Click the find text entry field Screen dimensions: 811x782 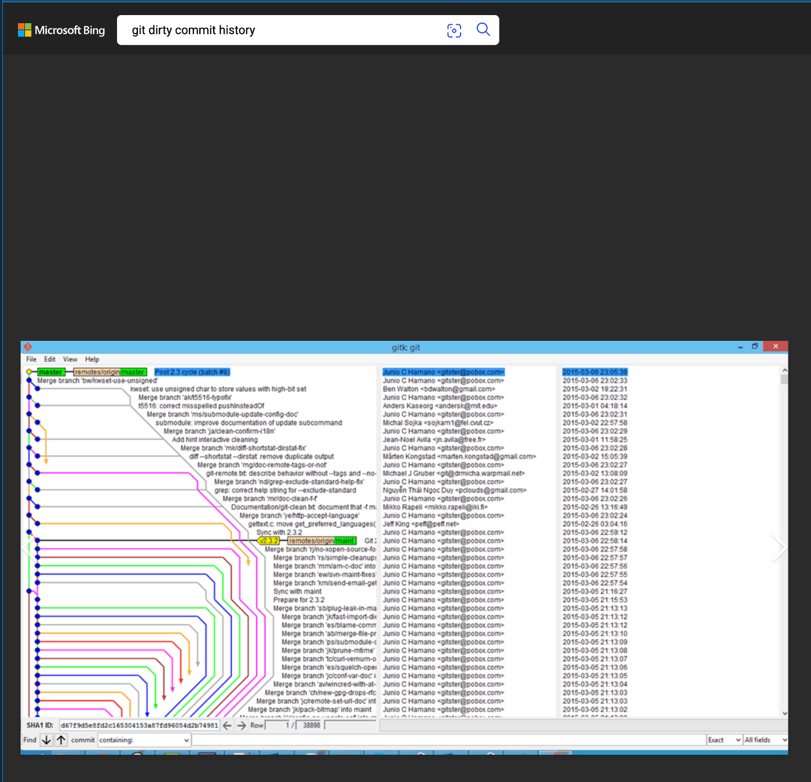click(449, 740)
